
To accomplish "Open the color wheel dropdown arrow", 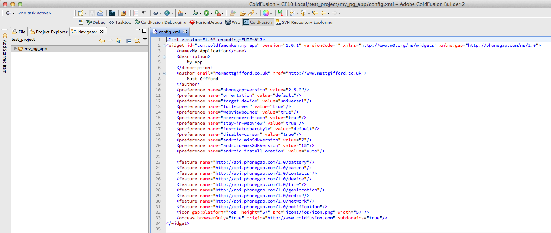I will pos(270,13).
